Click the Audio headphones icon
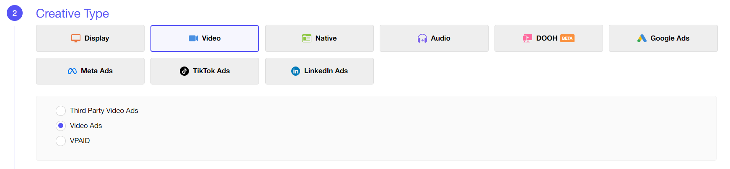 click(422, 38)
